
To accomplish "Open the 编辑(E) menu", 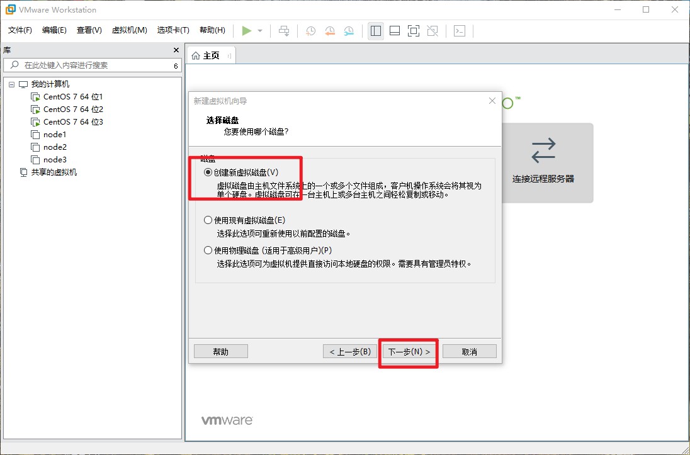I will click(54, 30).
